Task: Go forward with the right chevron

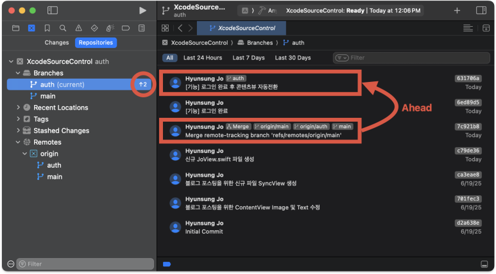Action: tap(191, 28)
